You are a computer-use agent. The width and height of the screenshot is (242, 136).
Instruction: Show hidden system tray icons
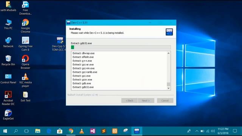pyautogui.click(x=197, y=131)
